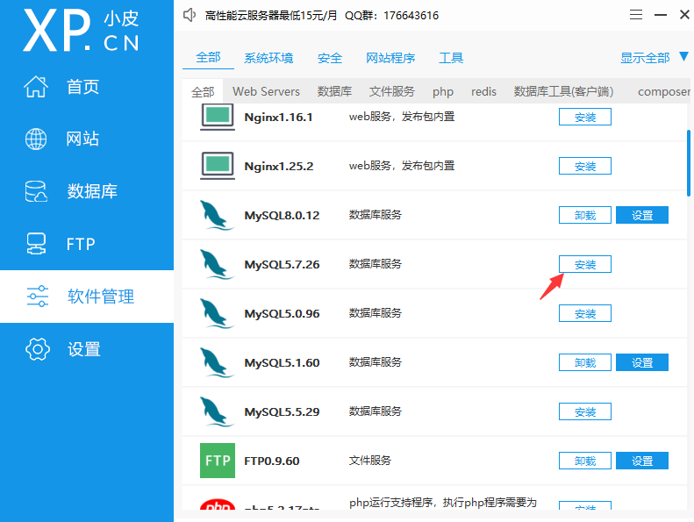Select the redis sub-tab

pyautogui.click(x=483, y=91)
